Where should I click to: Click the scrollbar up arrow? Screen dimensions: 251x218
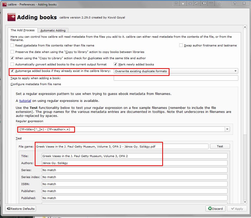(245, 27)
